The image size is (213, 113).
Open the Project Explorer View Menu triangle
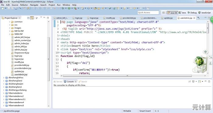tap(41, 17)
